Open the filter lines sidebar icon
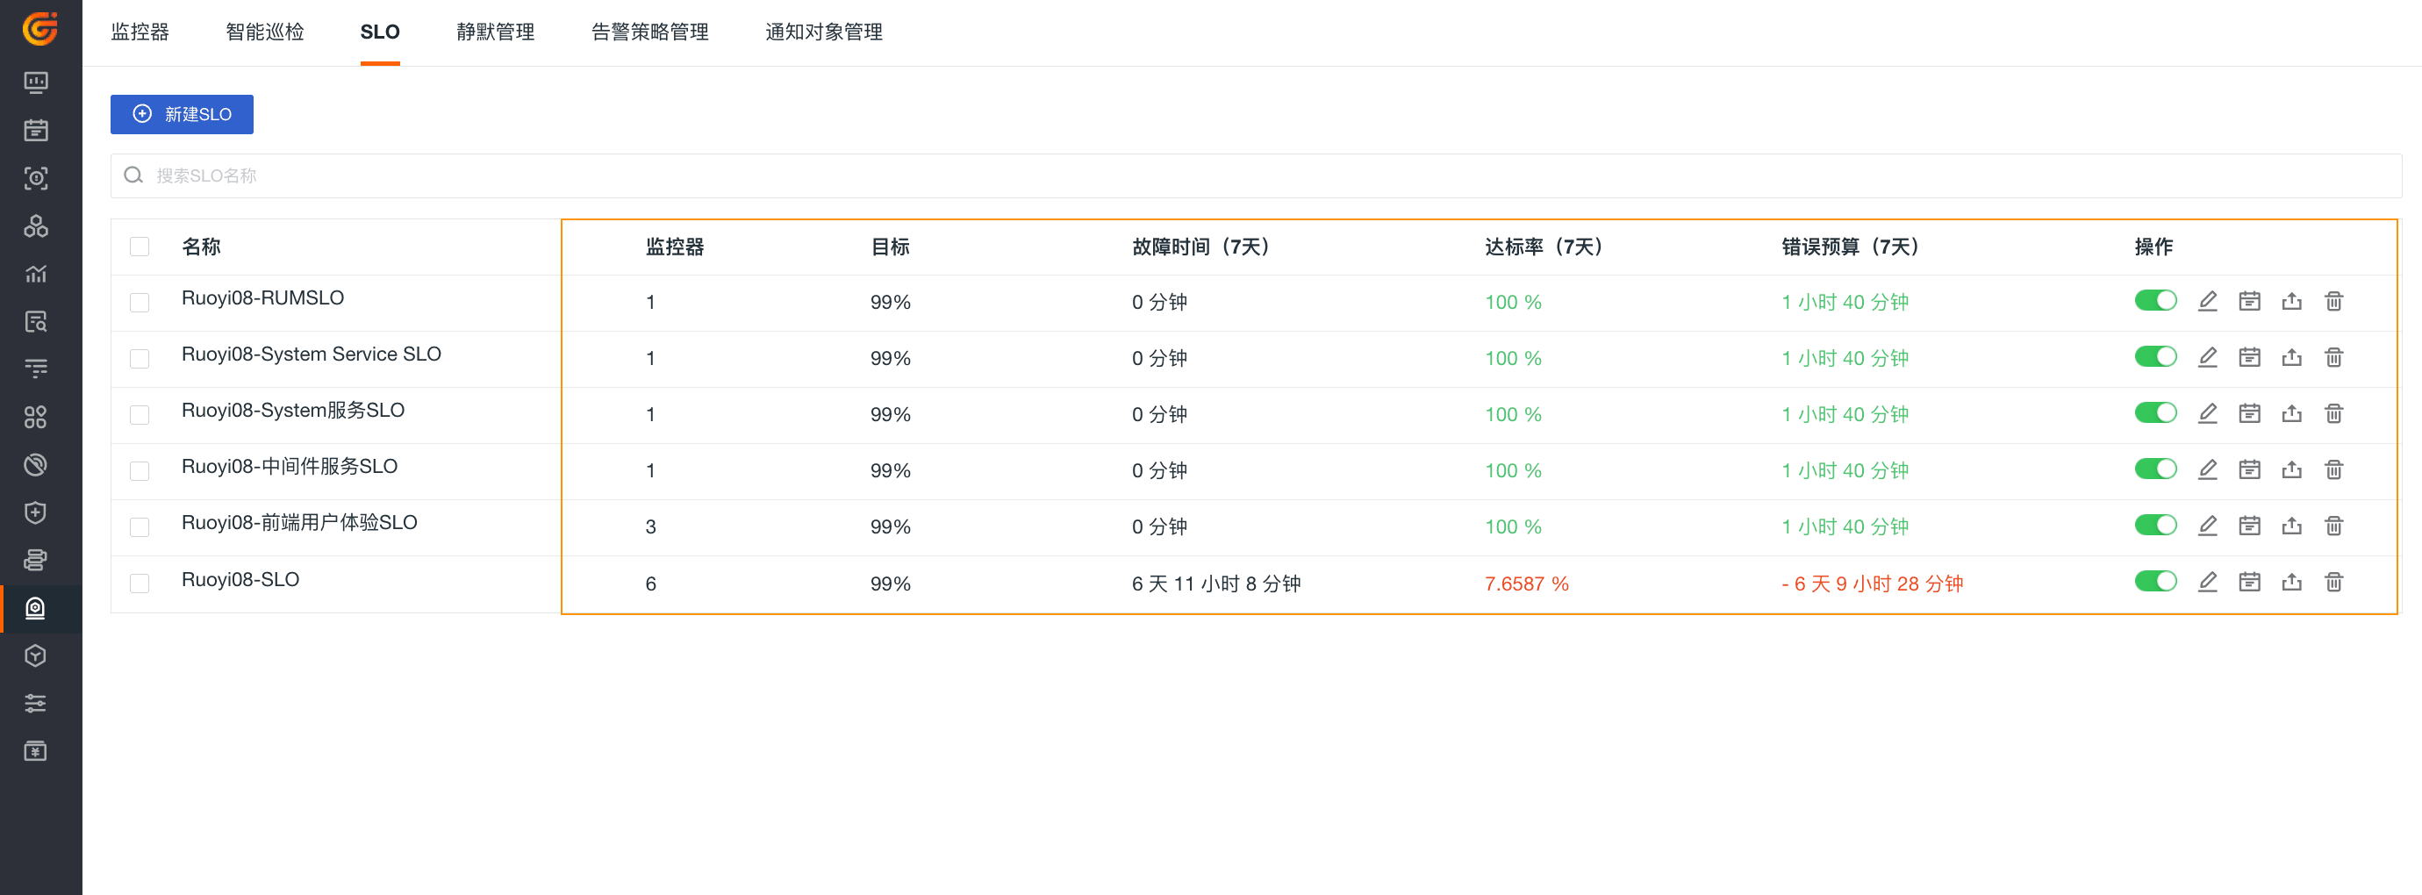Image resolution: width=2422 pixels, height=895 pixels. point(36,369)
